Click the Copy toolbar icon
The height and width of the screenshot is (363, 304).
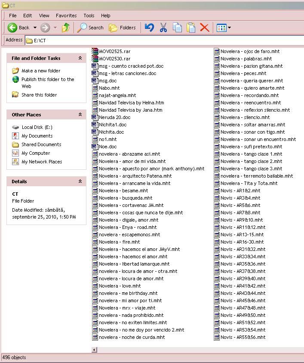pos(177,28)
